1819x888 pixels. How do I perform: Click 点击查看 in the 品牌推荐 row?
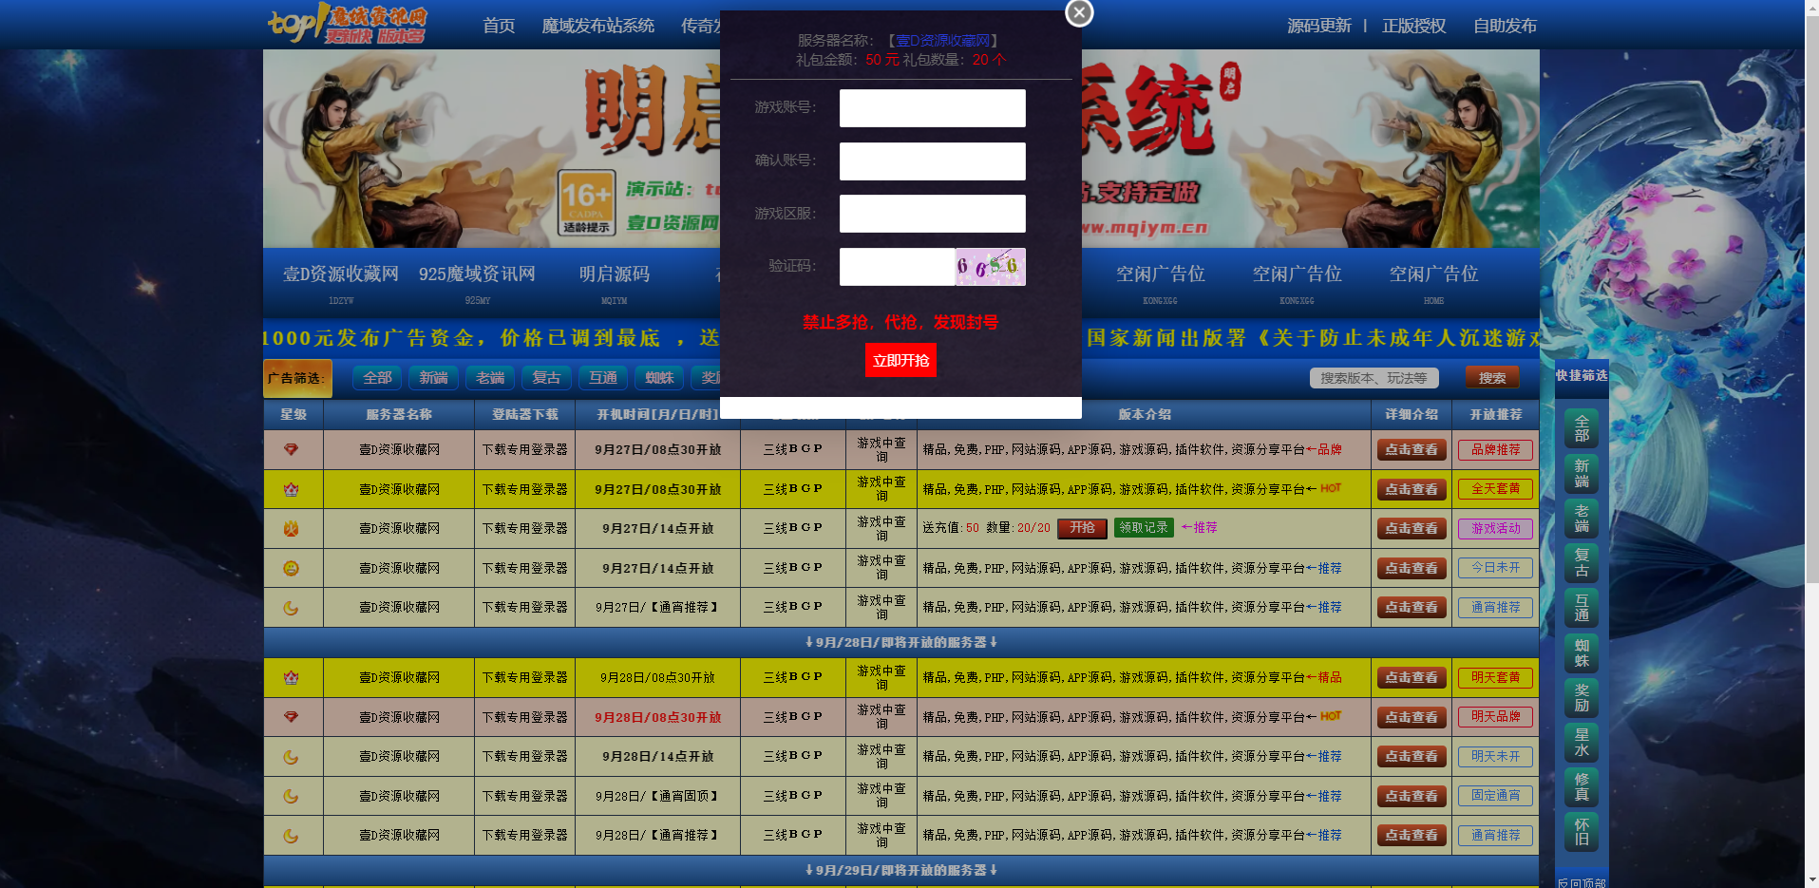click(1412, 450)
